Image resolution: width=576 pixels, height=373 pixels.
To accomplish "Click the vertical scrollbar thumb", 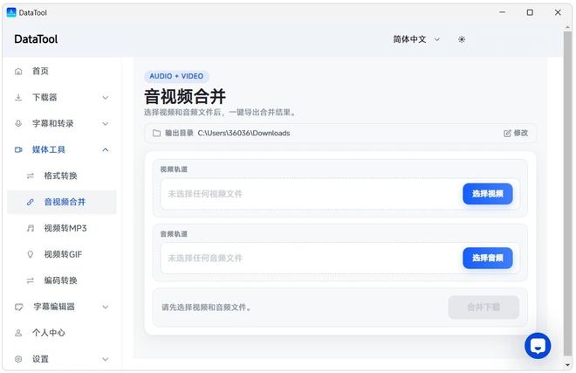I will coord(567,193).
